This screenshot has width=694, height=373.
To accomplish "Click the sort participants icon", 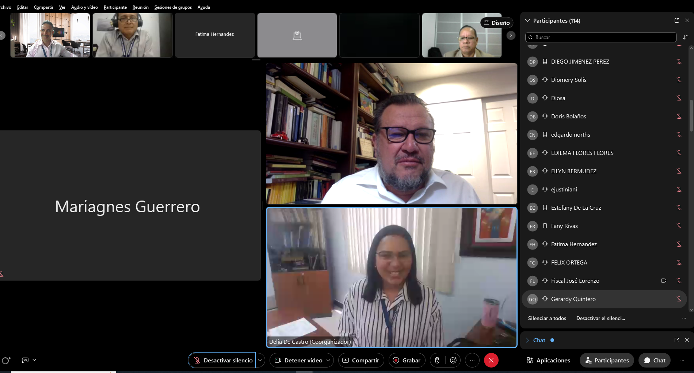I will pos(686,37).
